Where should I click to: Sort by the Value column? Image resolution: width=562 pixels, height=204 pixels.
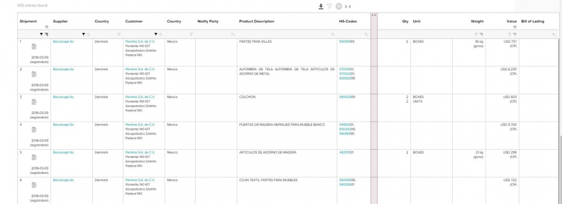coord(514,35)
